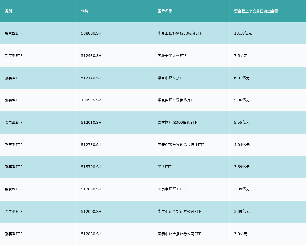Click 股票型ETF in the 512480.SH row

pyautogui.click(x=13, y=56)
